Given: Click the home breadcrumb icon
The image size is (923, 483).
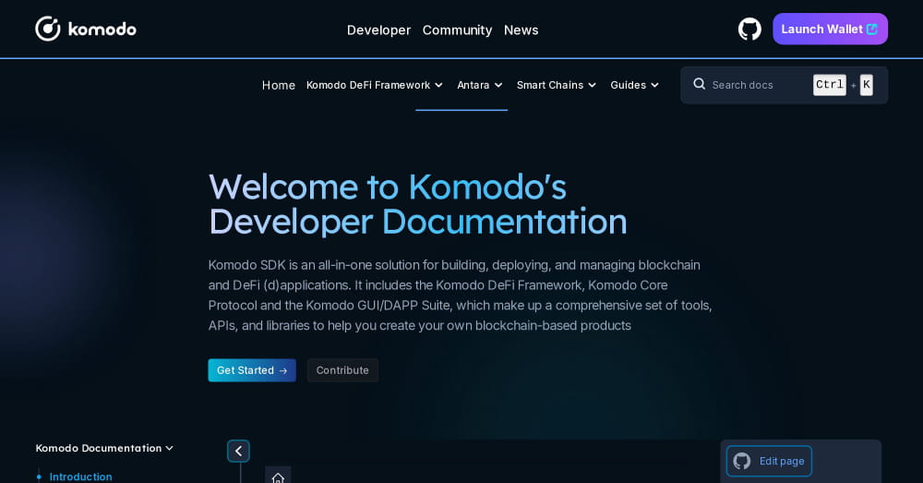Looking at the screenshot, I should pos(278,477).
